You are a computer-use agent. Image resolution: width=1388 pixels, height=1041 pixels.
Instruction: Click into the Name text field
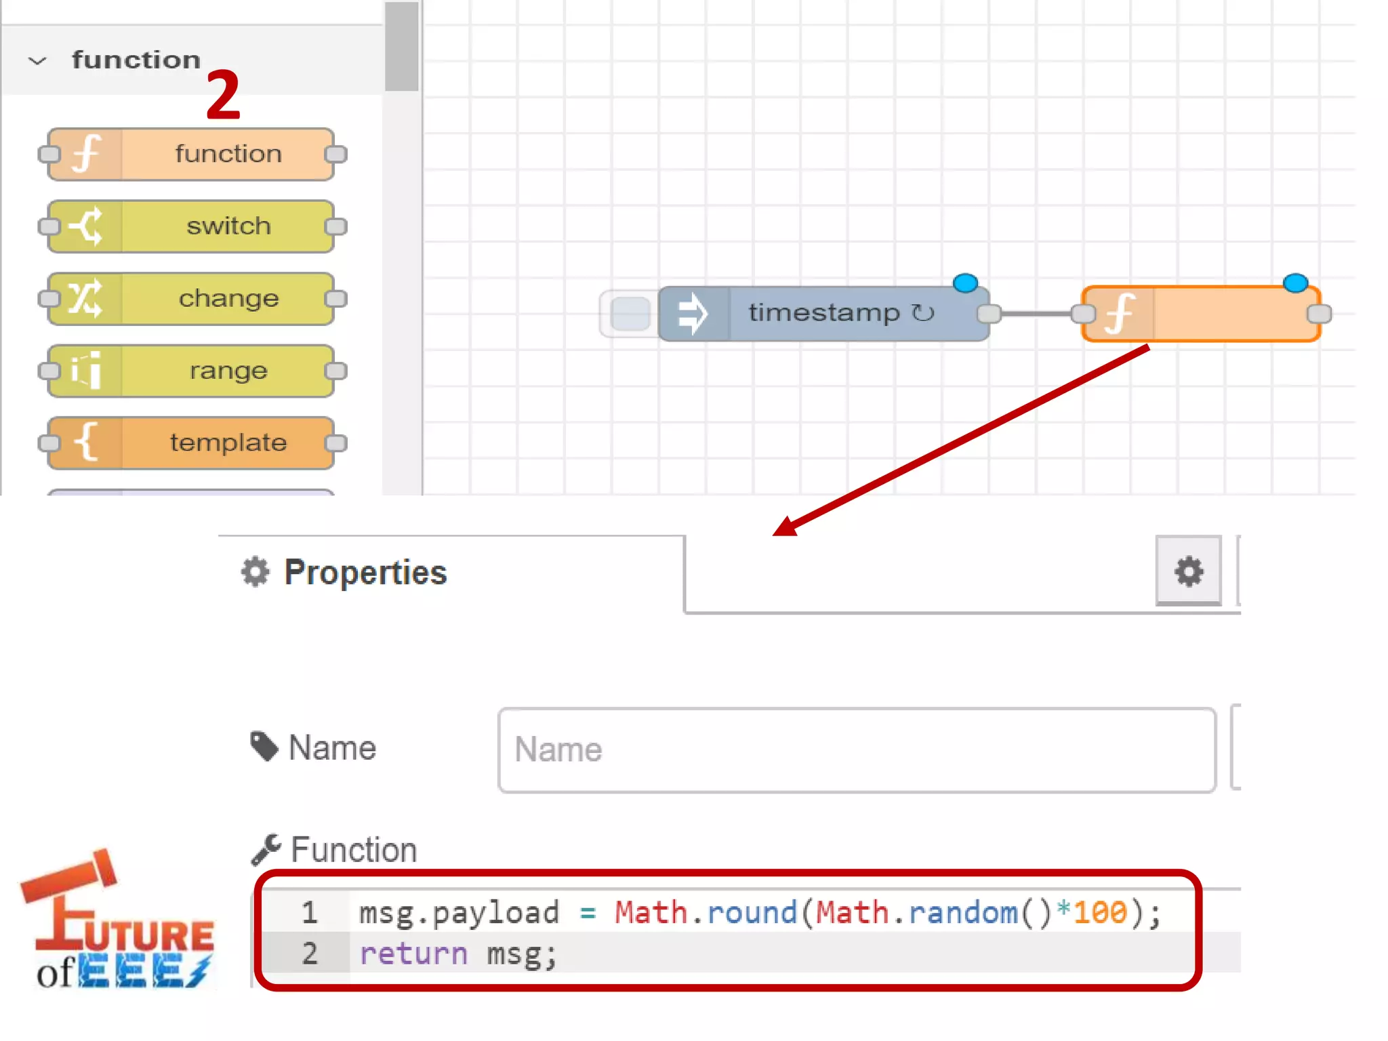[x=857, y=750]
